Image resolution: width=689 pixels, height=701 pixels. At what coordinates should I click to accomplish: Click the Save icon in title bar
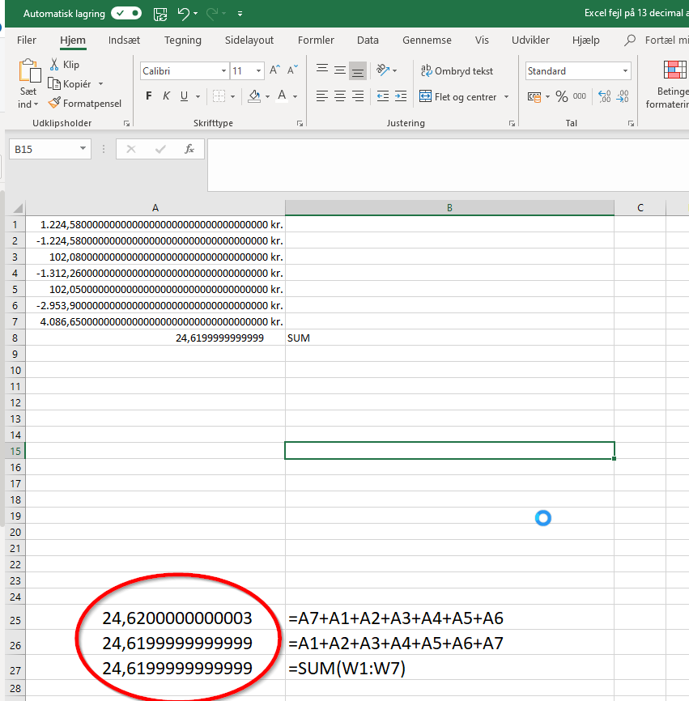(x=160, y=14)
